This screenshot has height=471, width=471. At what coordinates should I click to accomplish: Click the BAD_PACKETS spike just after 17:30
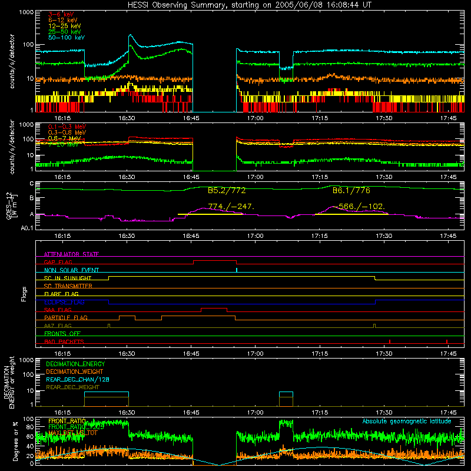(390, 341)
